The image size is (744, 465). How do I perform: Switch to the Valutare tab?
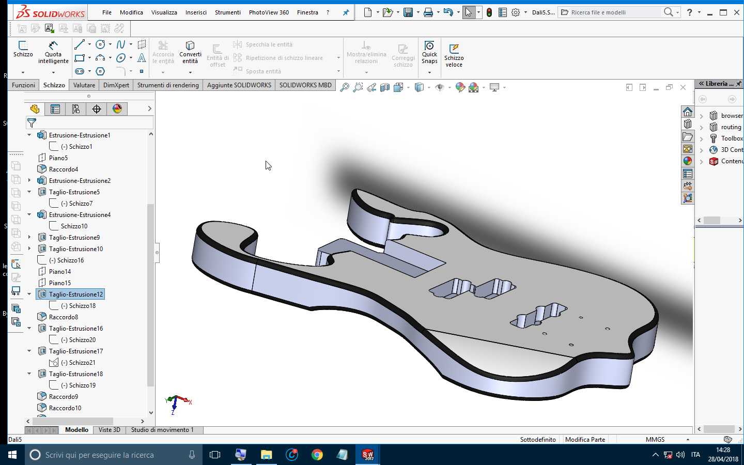tap(84, 85)
